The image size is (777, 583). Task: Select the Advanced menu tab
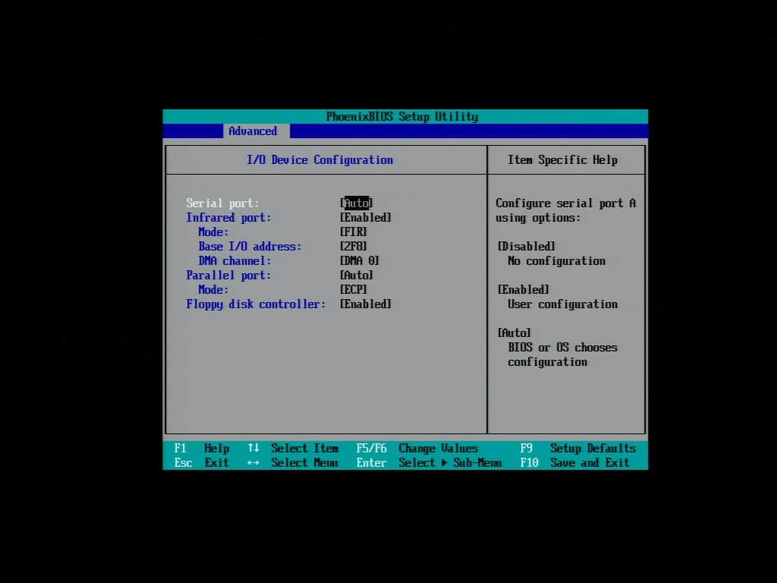coord(256,131)
